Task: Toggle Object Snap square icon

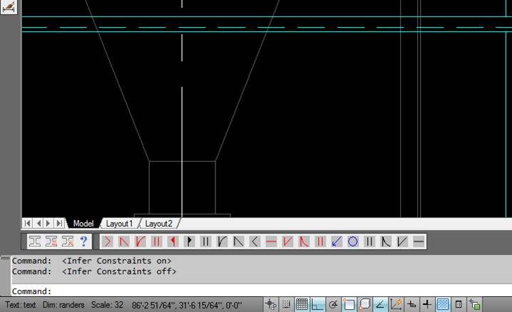Action: pos(349,304)
